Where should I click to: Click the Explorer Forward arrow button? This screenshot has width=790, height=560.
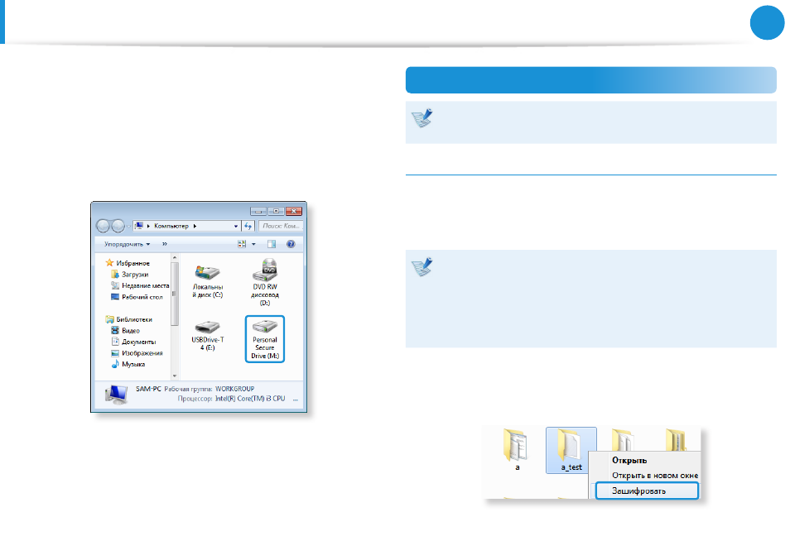point(118,226)
